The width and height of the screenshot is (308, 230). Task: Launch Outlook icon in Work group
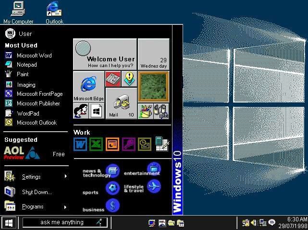(145, 144)
